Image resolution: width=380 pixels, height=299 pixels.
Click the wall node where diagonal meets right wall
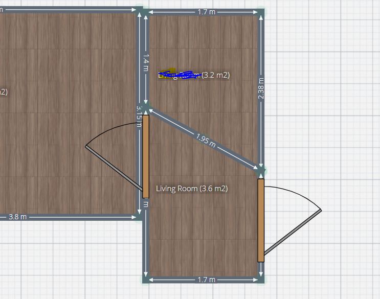click(x=261, y=168)
